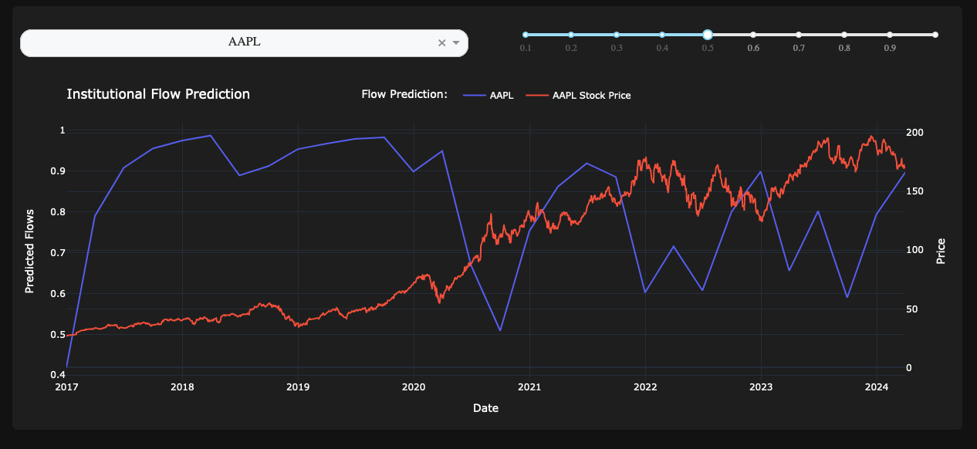Click the slider handle at 0.5
Image resolution: width=977 pixels, height=449 pixels.
708,35
